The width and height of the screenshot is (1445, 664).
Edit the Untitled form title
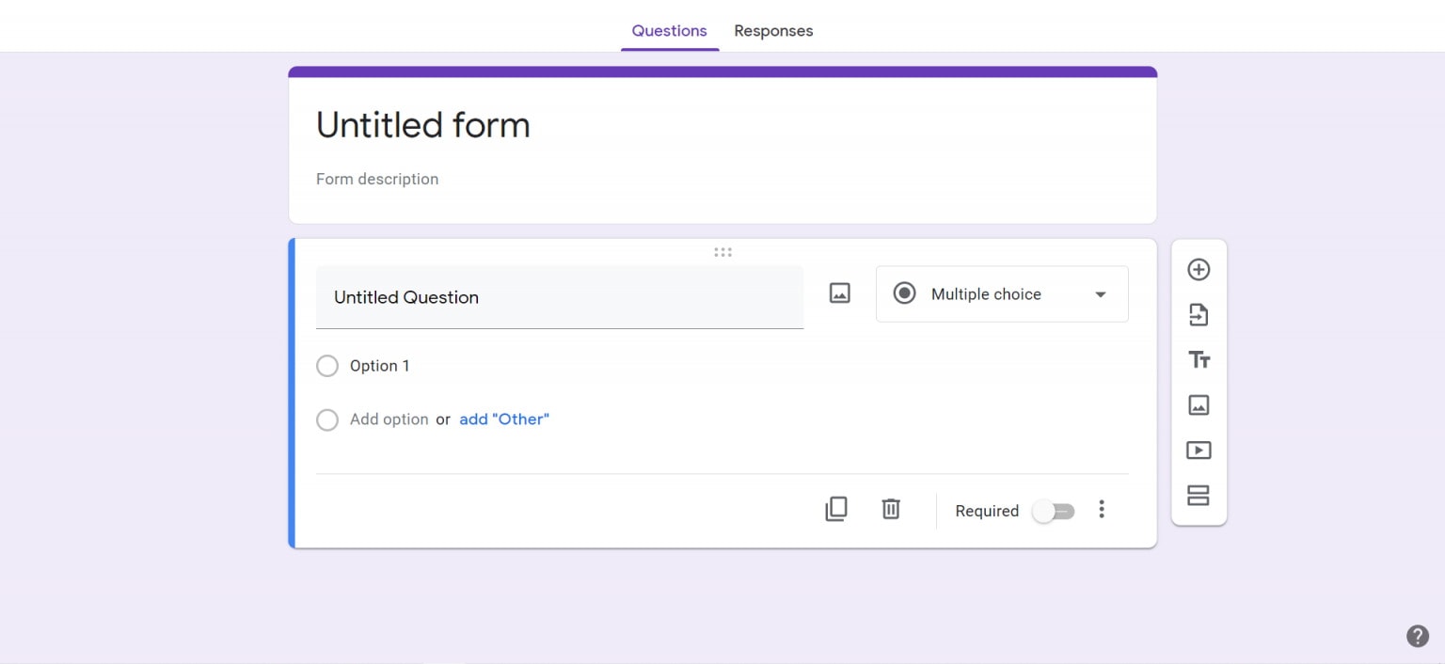click(423, 125)
